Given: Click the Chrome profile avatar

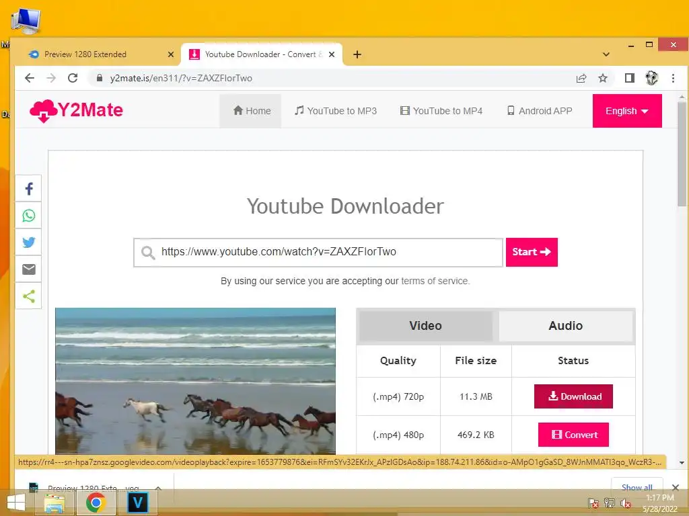Looking at the screenshot, I should point(651,78).
